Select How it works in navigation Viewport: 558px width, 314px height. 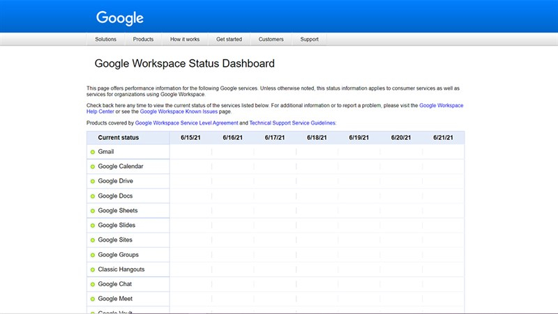(185, 39)
